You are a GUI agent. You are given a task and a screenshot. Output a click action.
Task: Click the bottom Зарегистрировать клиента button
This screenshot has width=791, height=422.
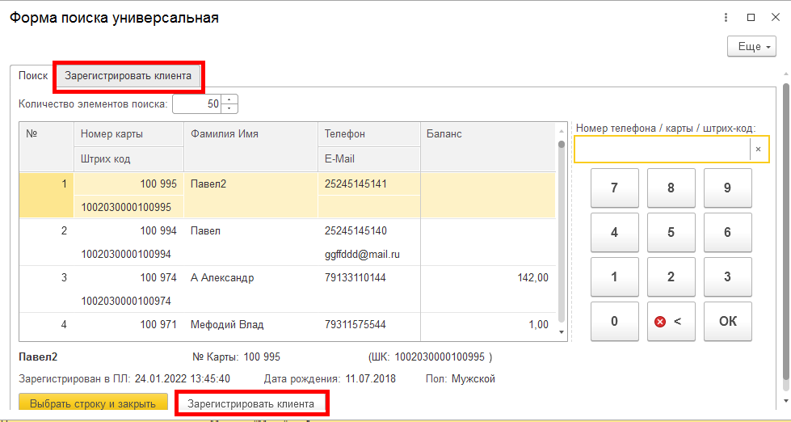click(250, 404)
